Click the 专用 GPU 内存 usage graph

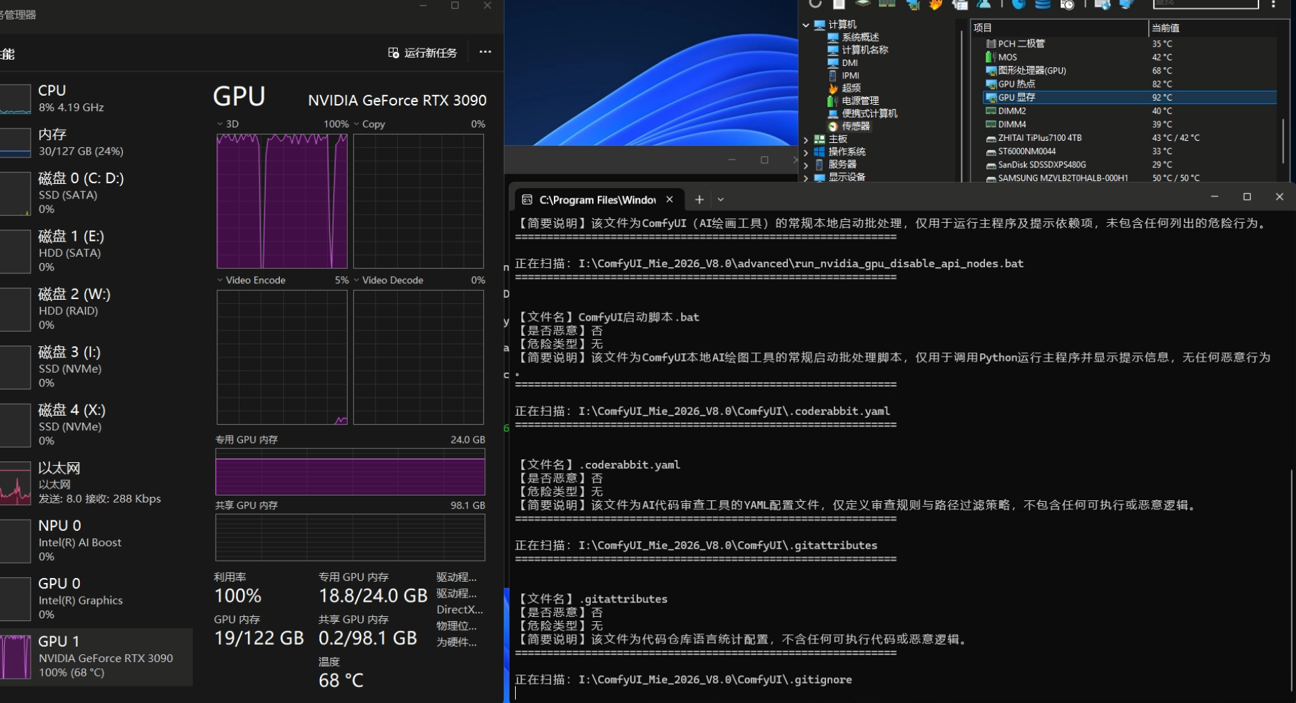[350, 472]
